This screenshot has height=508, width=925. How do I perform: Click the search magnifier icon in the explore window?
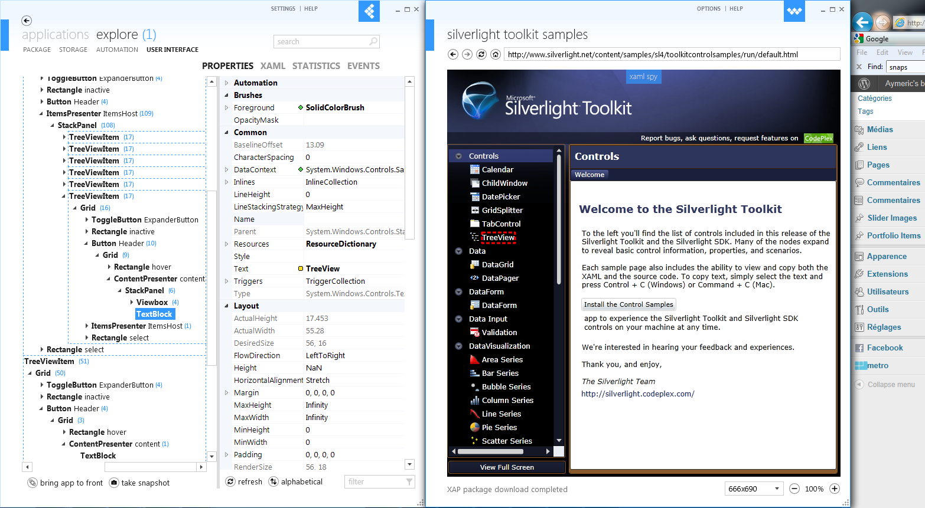click(x=373, y=41)
